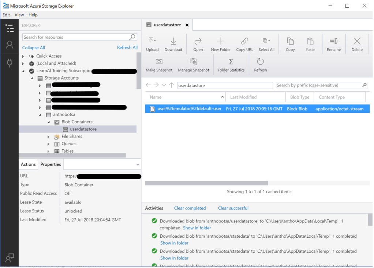Click the Paste toolbar button
The width and height of the screenshot is (374, 268).
click(310, 44)
